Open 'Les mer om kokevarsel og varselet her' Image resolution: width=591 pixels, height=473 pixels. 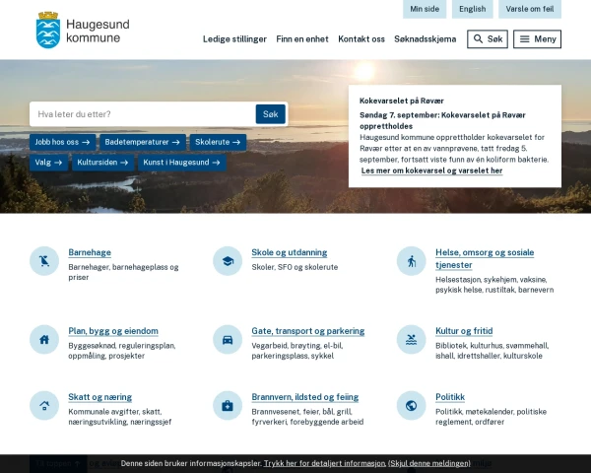tap(431, 170)
